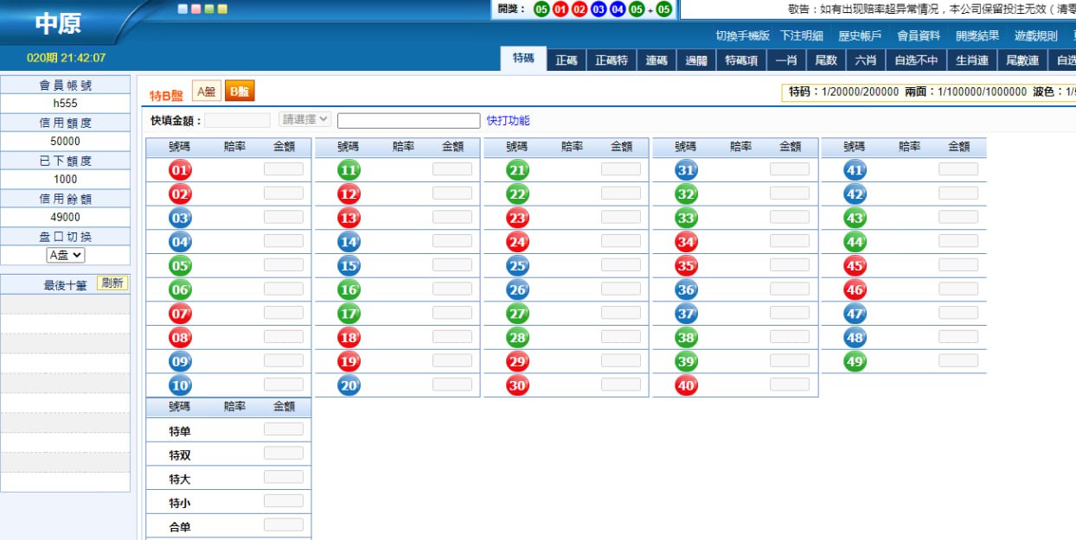Click the red number 01 ball
The height and width of the screenshot is (540, 1076).
180,170
